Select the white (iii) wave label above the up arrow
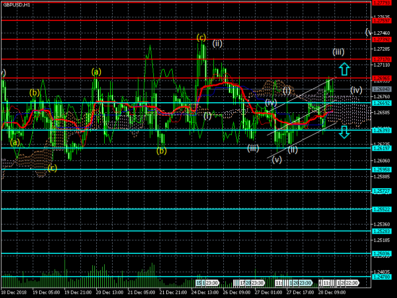This screenshot has width=397, height=298. (x=338, y=52)
